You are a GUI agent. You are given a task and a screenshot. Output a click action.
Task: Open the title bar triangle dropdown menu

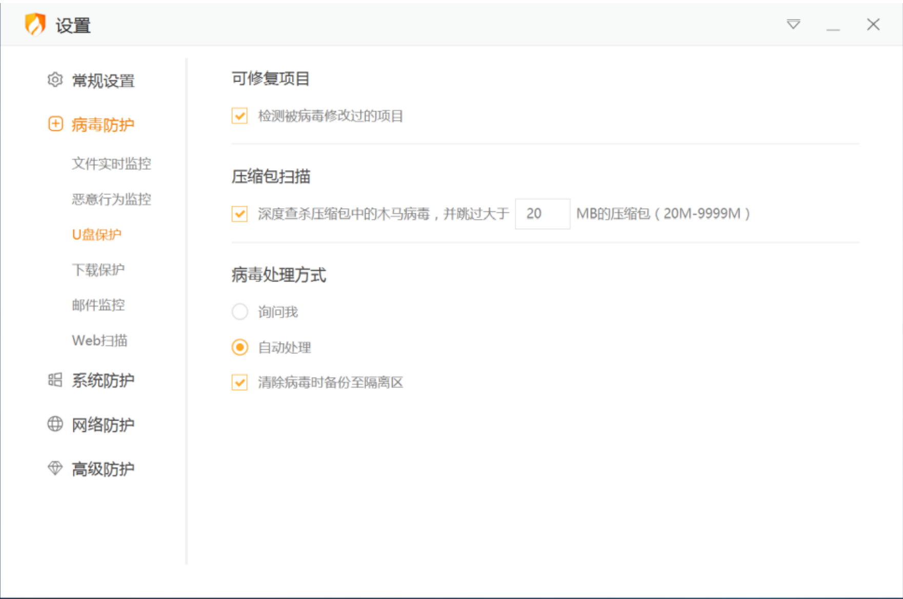(x=793, y=24)
